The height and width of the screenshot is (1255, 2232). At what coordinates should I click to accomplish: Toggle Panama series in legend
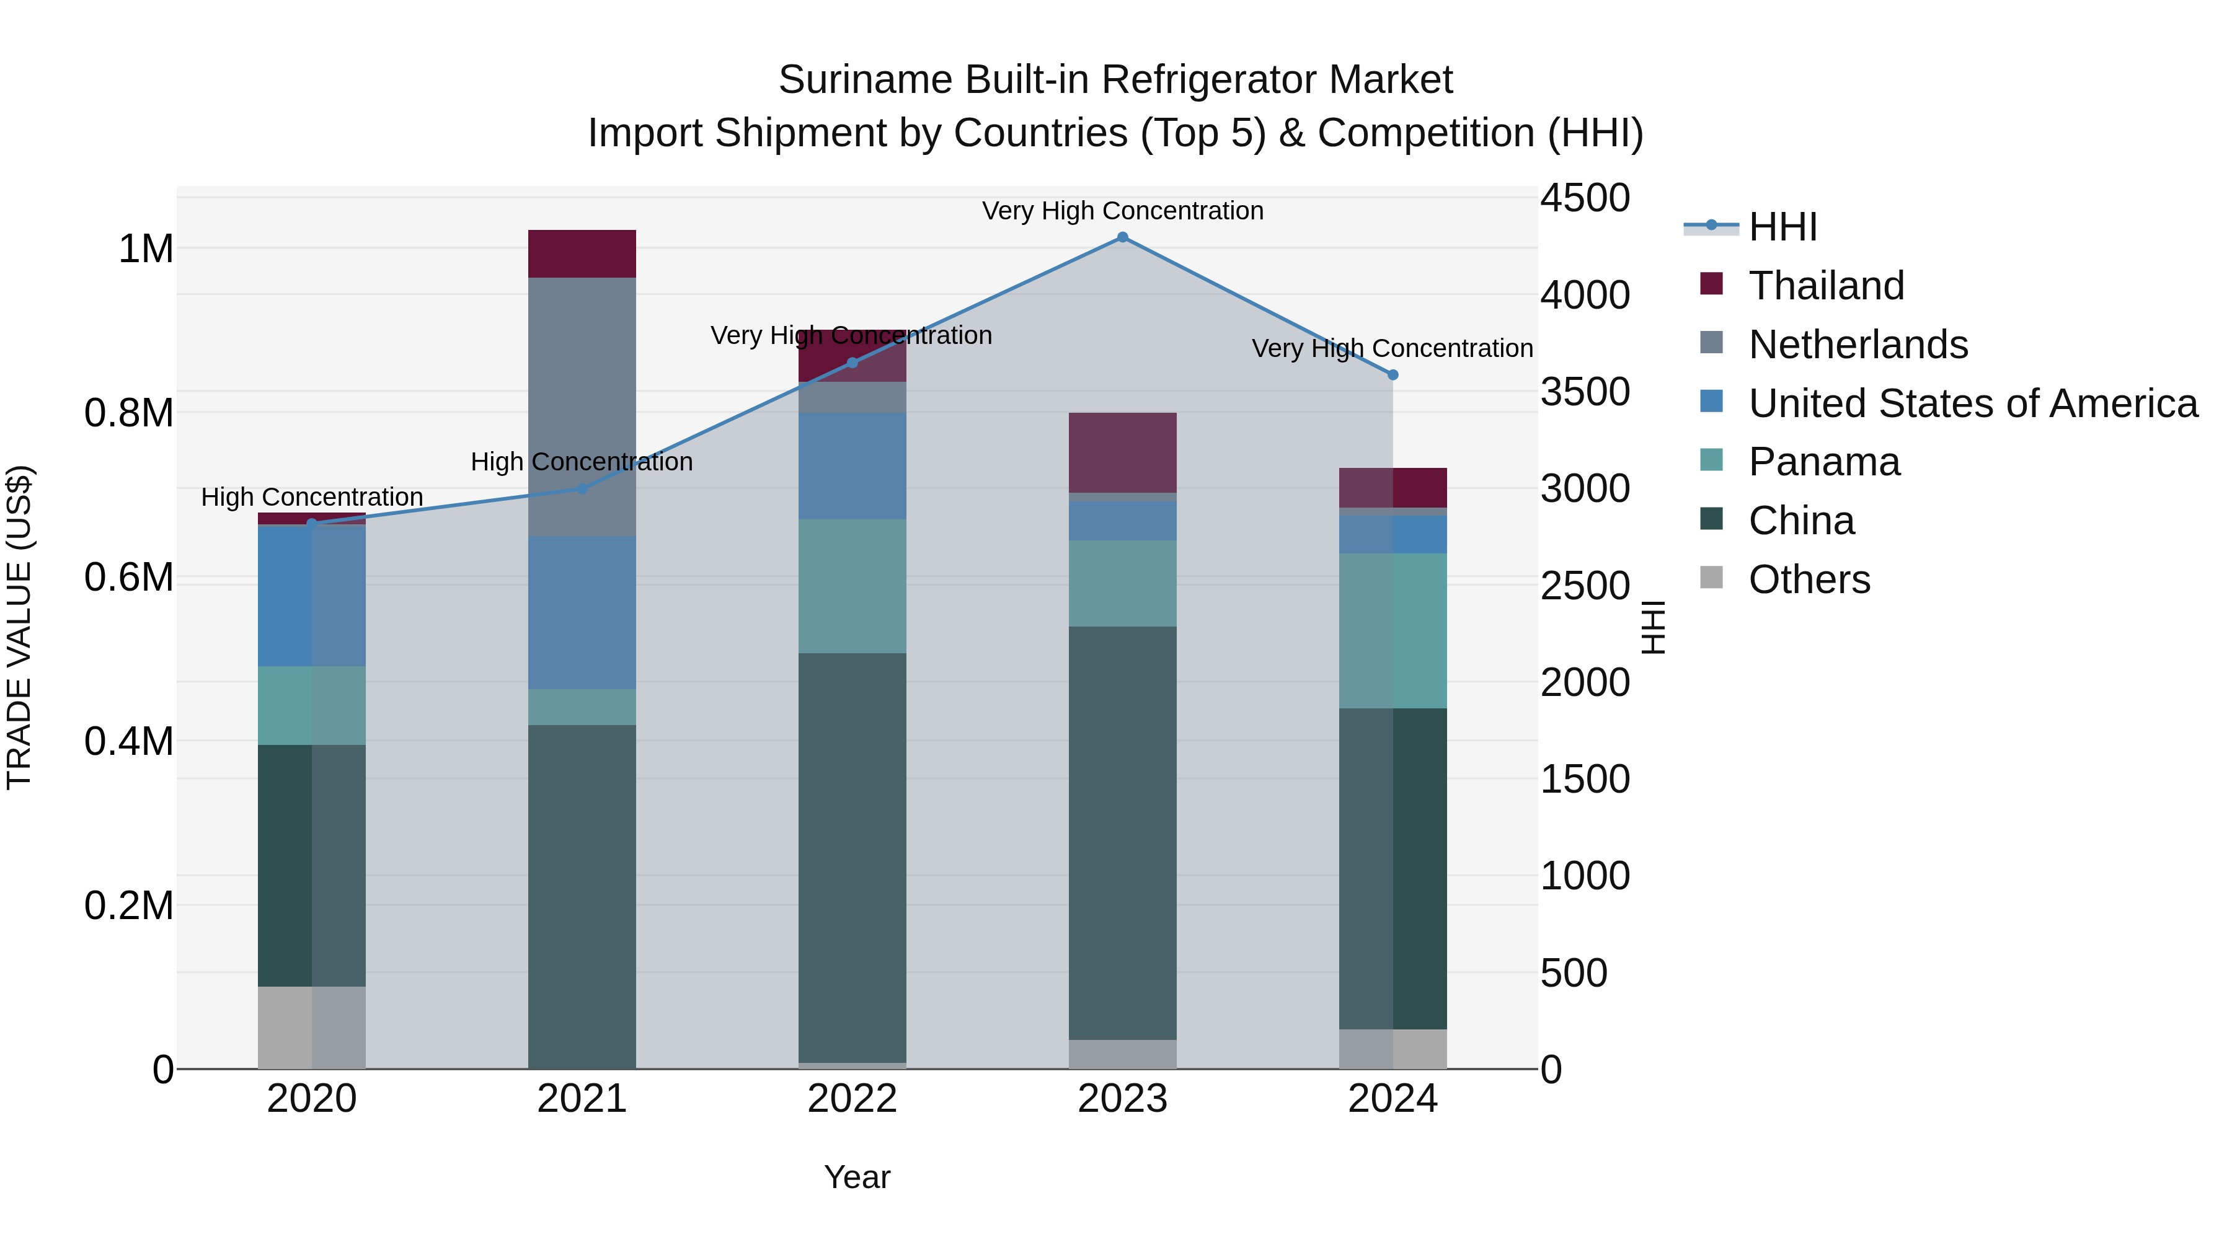(1800, 462)
